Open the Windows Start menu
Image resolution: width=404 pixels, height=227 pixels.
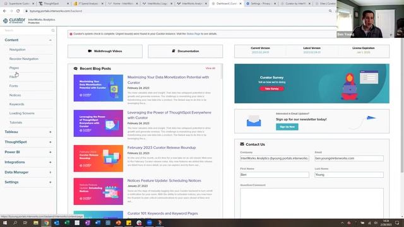tap(5, 223)
